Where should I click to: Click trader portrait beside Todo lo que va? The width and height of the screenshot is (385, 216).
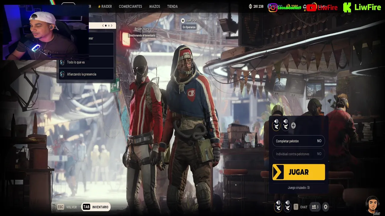[62, 62]
